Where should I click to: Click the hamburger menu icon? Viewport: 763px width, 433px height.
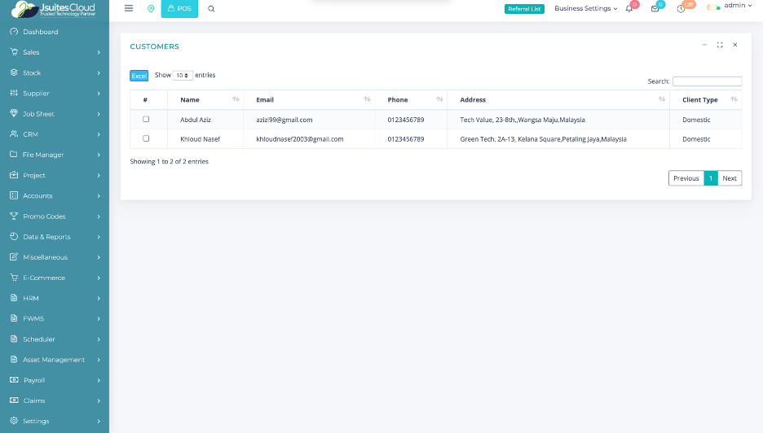pyautogui.click(x=128, y=8)
